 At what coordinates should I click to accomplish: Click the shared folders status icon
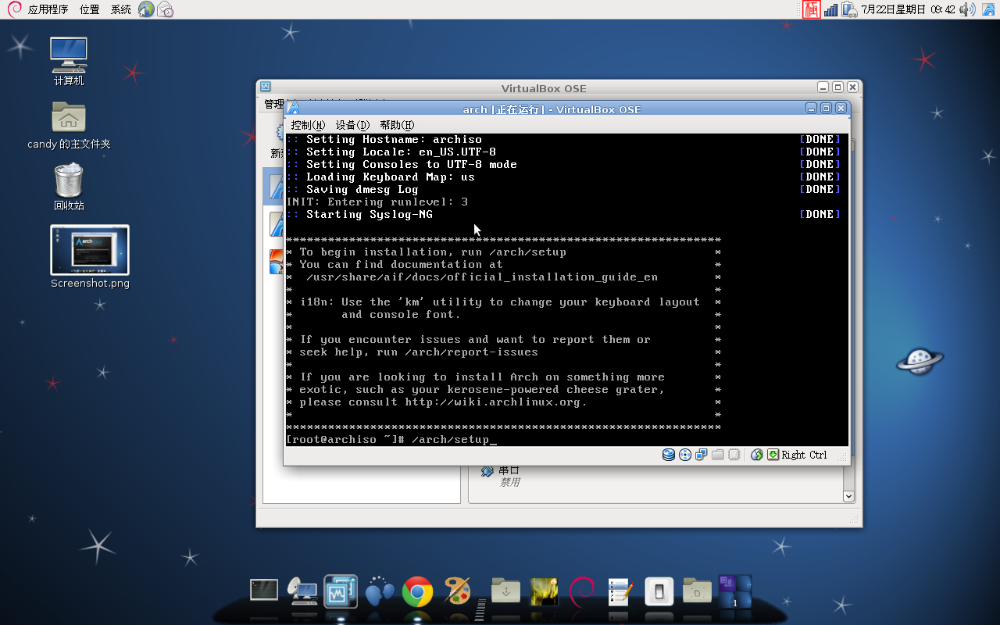pos(717,455)
